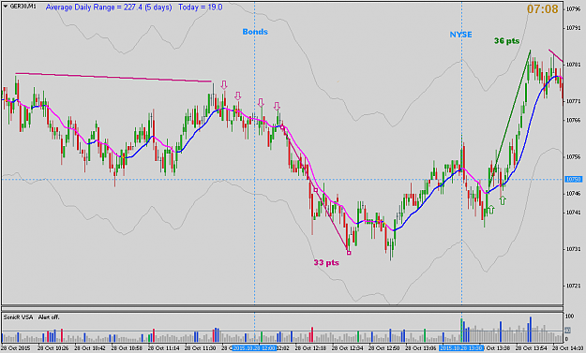Click the SonicR VSA indicator label
Screen dimensions: 586x353
(19, 317)
